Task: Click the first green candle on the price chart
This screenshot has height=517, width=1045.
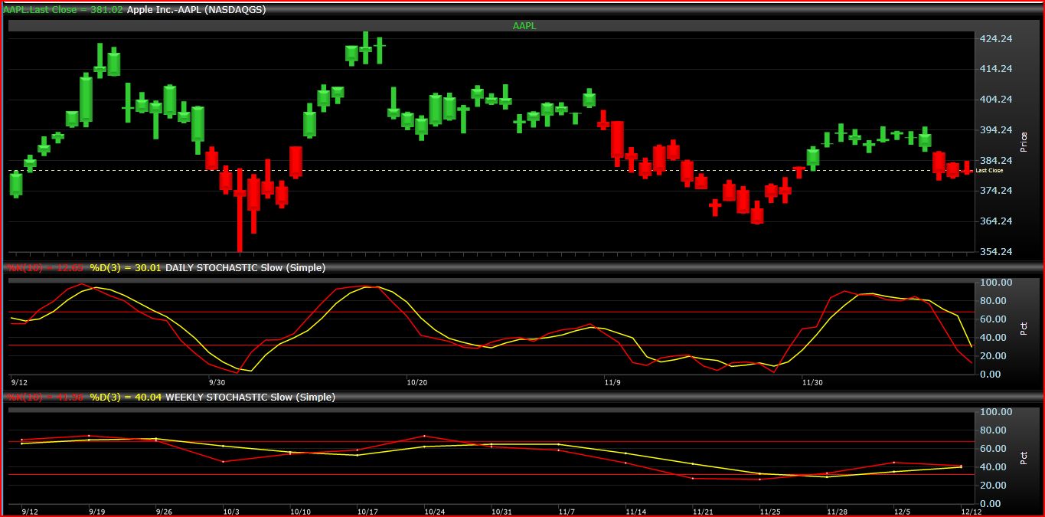Action: 16,183
